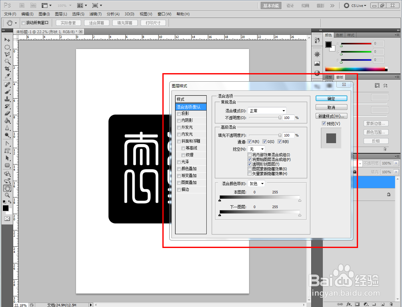The width and height of the screenshot is (402, 307).
Task: Select the Healing Brush tool
Action: tap(7, 85)
